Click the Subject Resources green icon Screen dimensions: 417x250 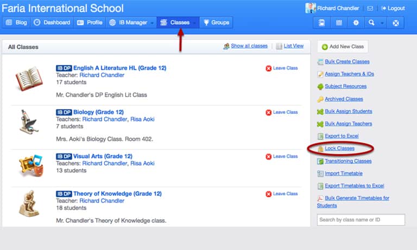pos(320,87)
